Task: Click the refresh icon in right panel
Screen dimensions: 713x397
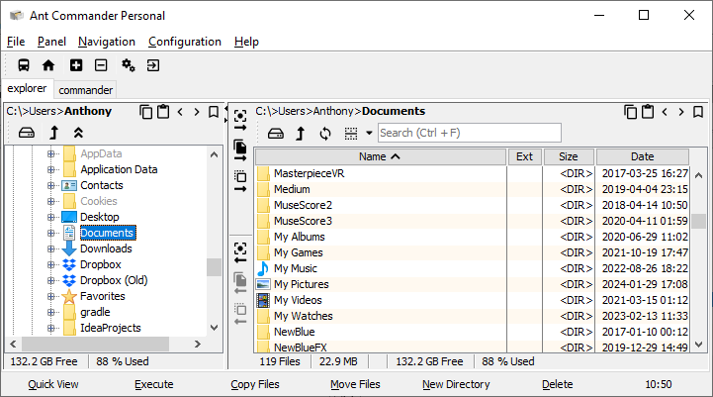Action: pos(325,134)
